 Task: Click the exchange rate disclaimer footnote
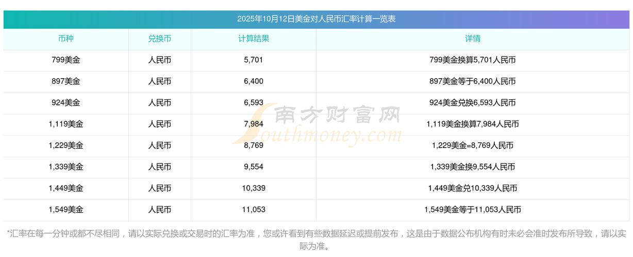tap(316, 240)
